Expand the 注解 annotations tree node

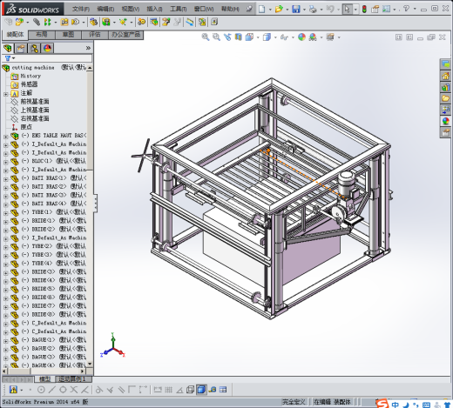(x=6, y=94)
